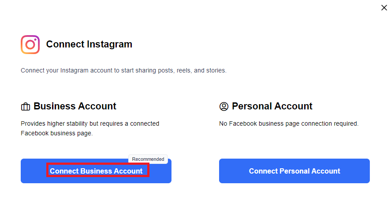Select the Business Account heading text
Screen dimensions: 391x203
coord(75,106)
